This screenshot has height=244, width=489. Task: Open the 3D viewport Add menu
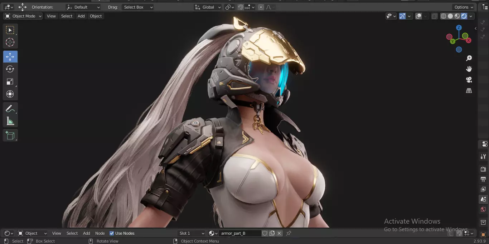point(81,16)
